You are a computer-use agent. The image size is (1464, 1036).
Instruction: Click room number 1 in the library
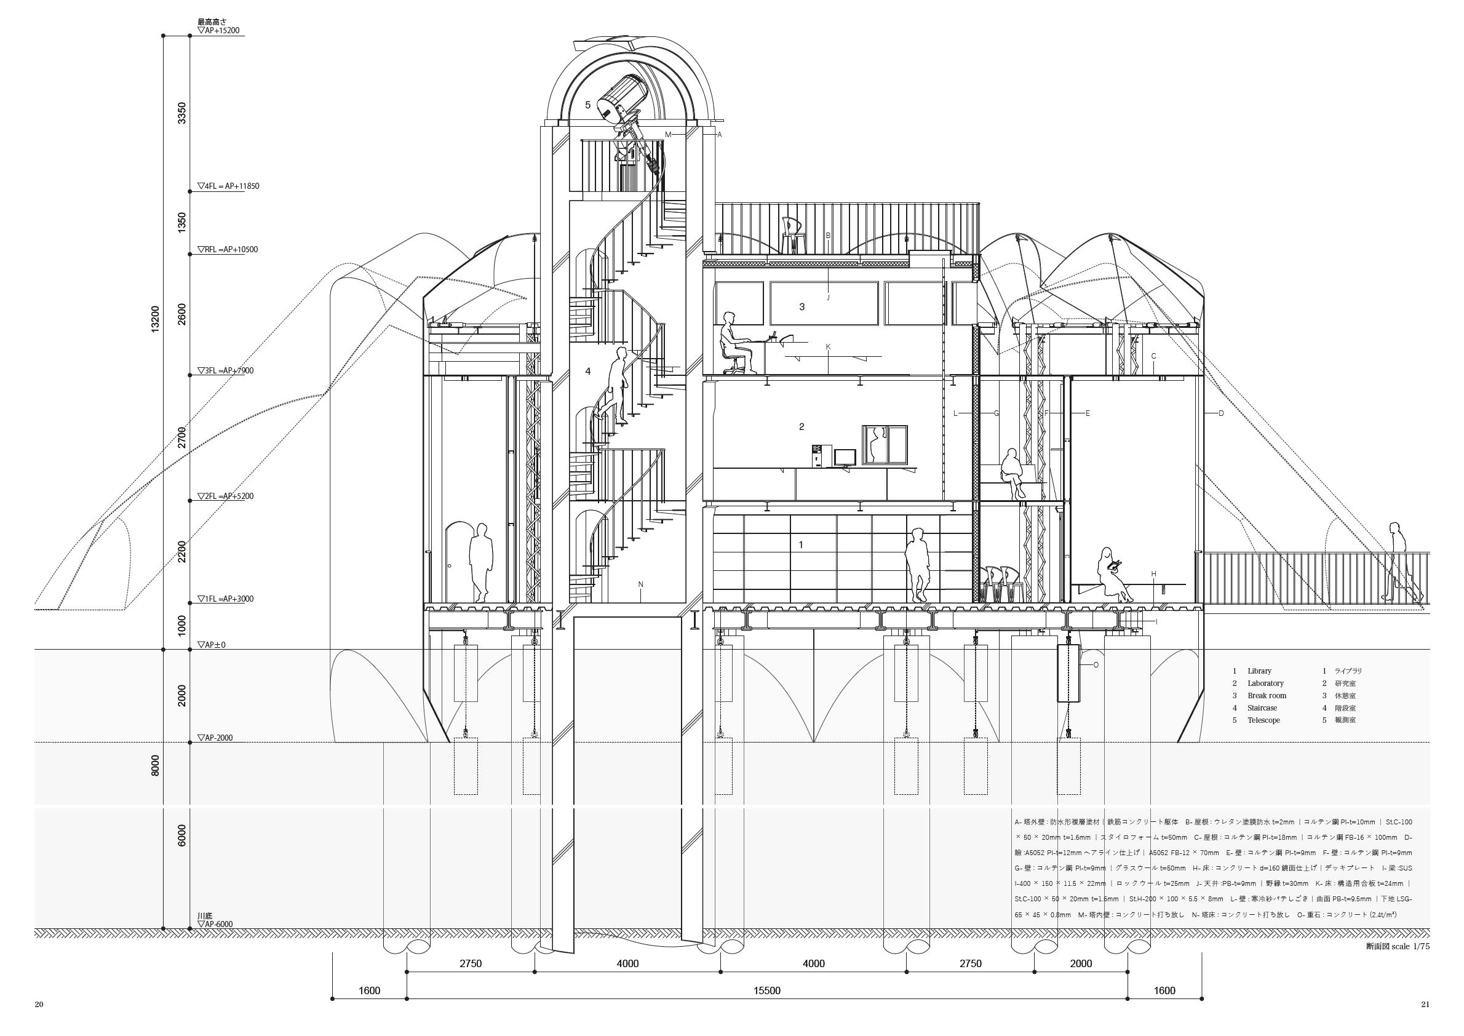click(x=802, y=545)
